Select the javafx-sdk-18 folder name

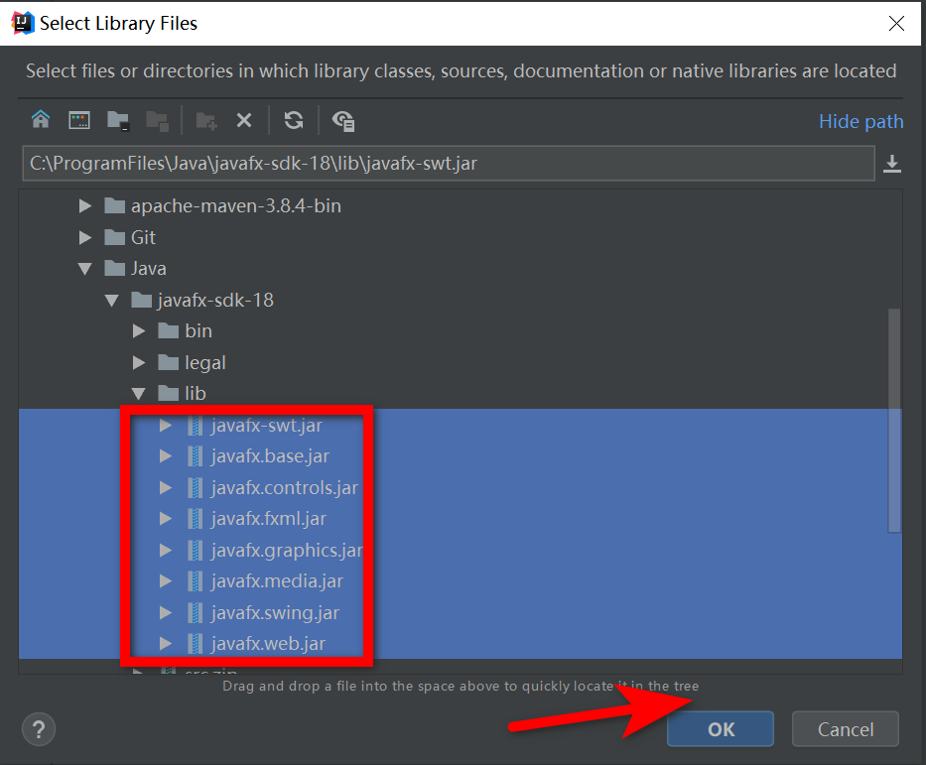pos(215,300)
